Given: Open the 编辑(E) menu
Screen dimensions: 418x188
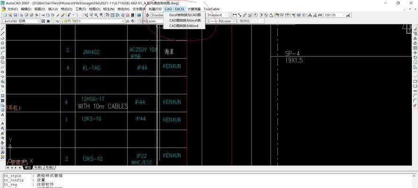Looking at the screenshot, I should point(26,9).
